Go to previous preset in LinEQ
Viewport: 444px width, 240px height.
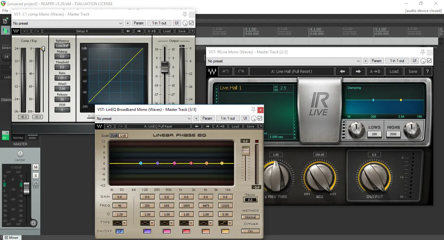pos(196,126)
